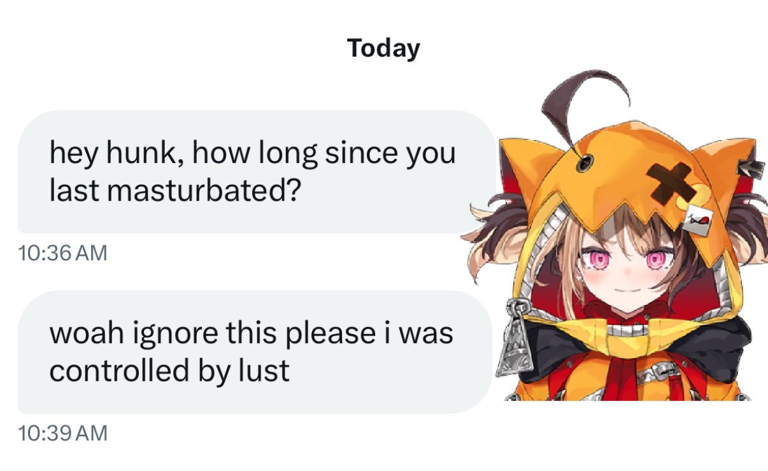Select the "hey hunk" message bubble
This screenshot has height=471, width=768.
coord(256,172)
